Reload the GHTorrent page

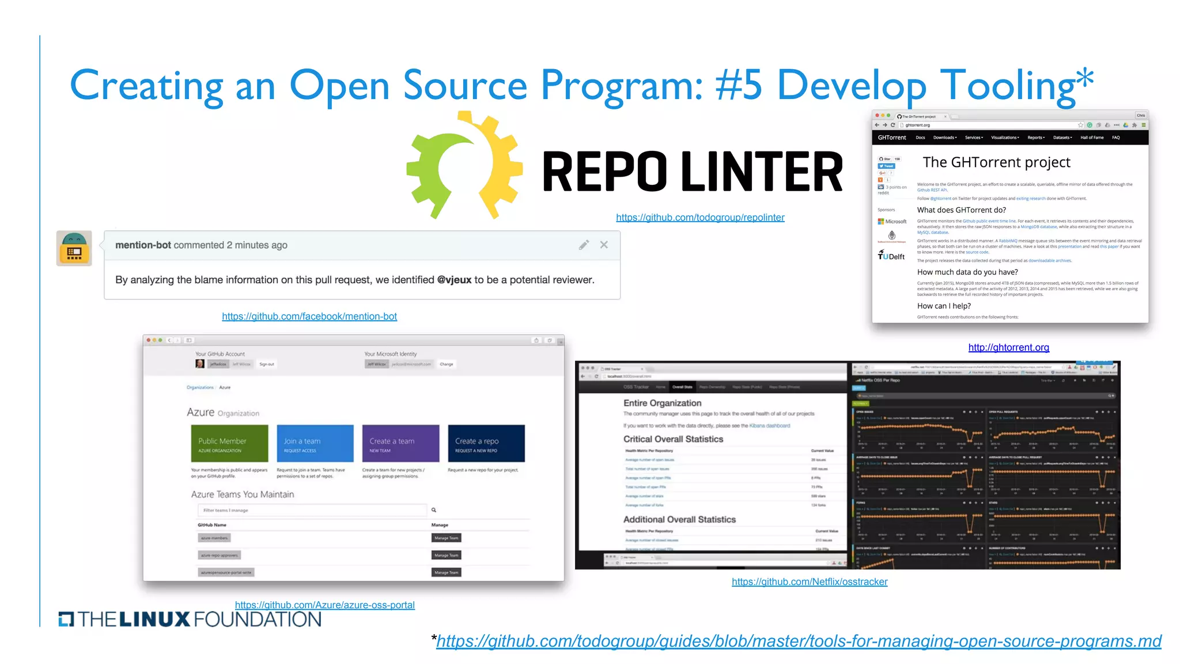coord(893,125)
